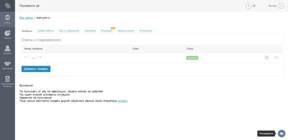Click the Перезвоним logo icon in sidebar
The height and width of the screenshot is (140, 288).
pos(8,6)
